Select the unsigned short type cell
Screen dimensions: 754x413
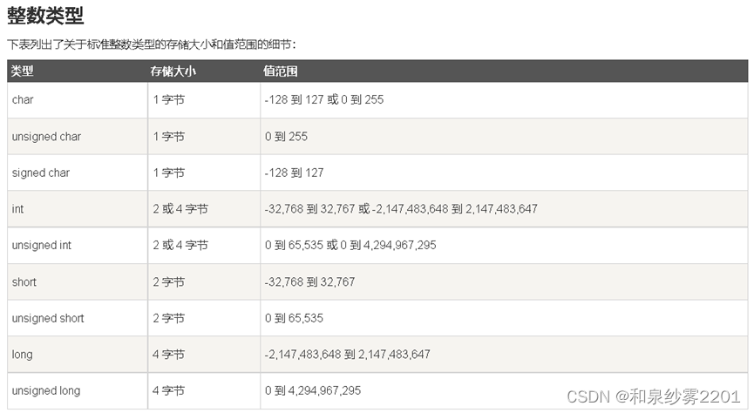tap(48, 318)
